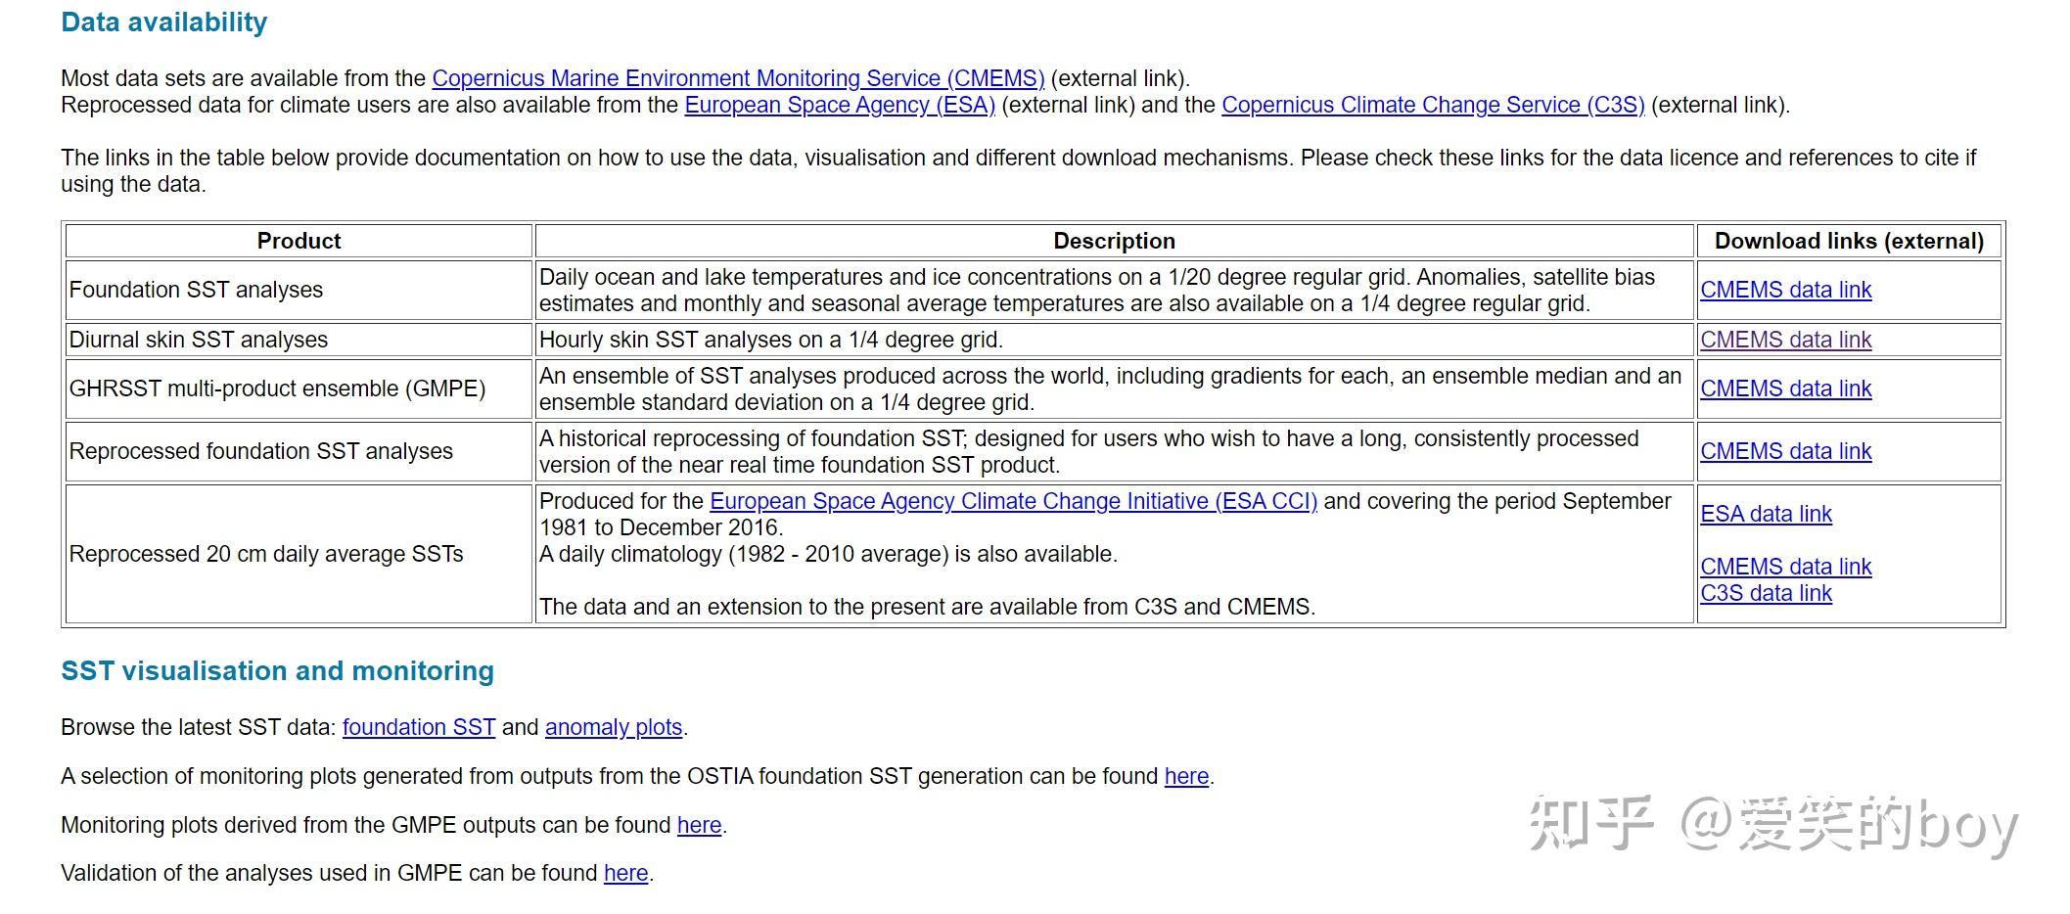2070x914 pixels.
Task: Follow the ESA Climate Change Initiative (ESA CCI) link
Action: point(1013,501)
